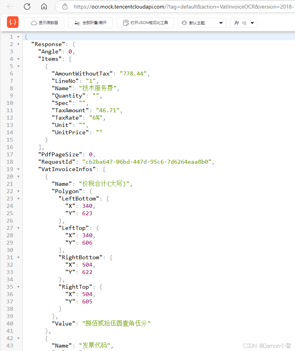Screen dimensions: 295x351
Task: Collapse the Items array on line 4
Action: pos(18,59)
